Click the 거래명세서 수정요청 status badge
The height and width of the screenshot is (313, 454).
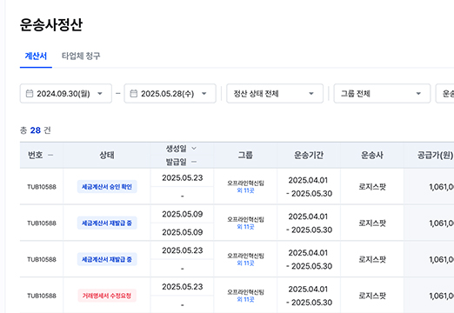click(x=107, y=296)
